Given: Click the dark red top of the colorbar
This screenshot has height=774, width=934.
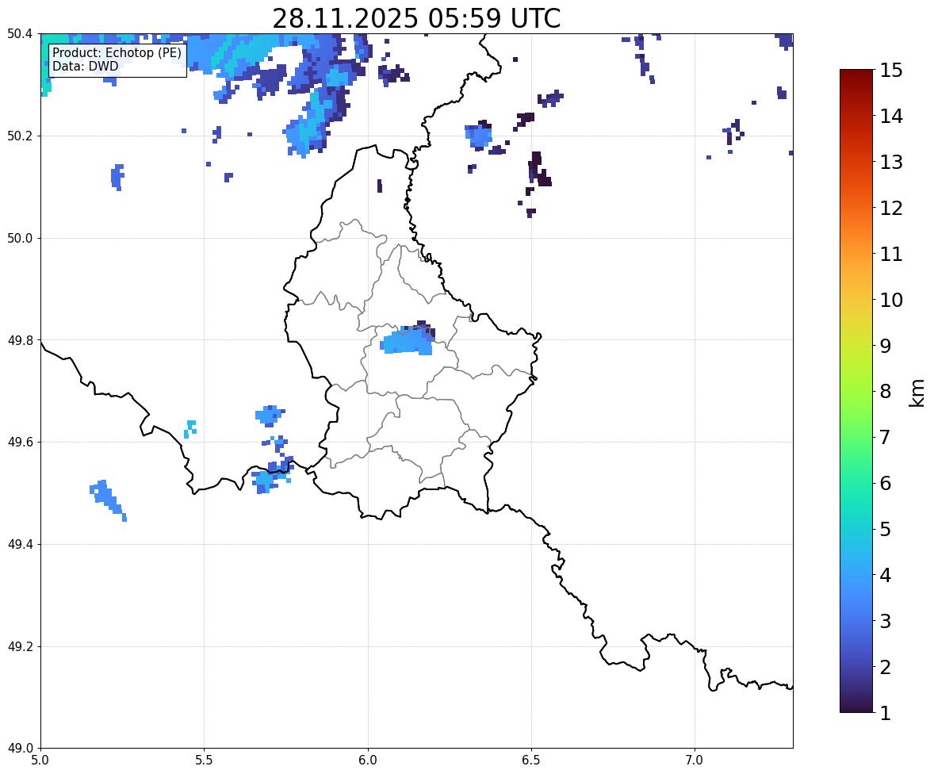Looking at the screenshot, I should 856,80.
